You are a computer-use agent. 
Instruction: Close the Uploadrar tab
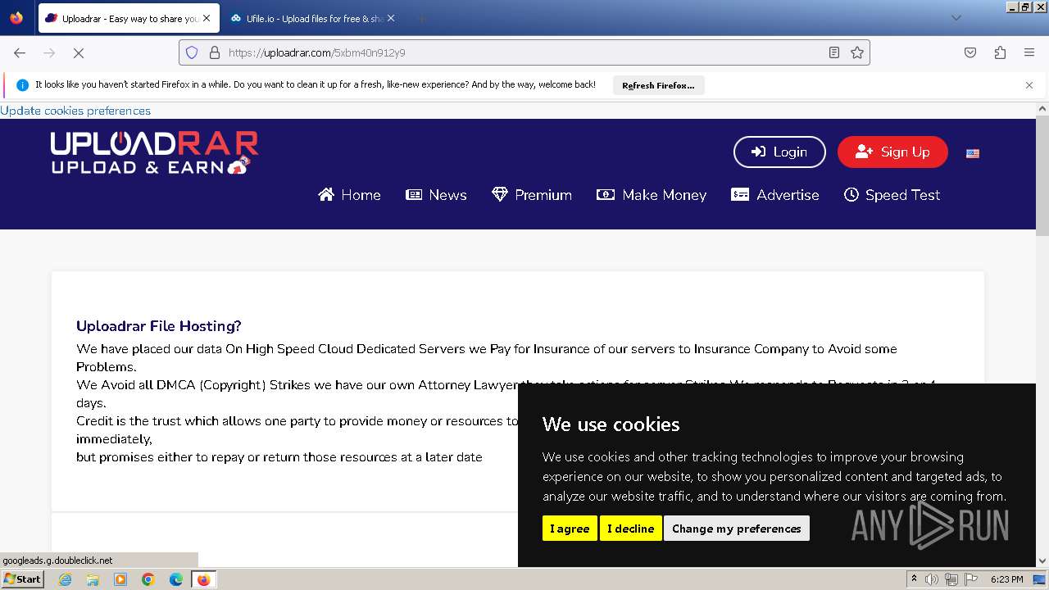[x=207, y=18]
